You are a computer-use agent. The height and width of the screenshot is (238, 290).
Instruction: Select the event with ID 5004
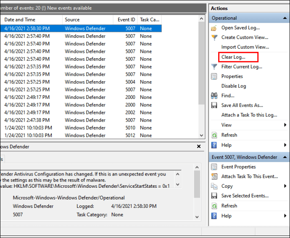pyautogui.click(x=81, y=82)
